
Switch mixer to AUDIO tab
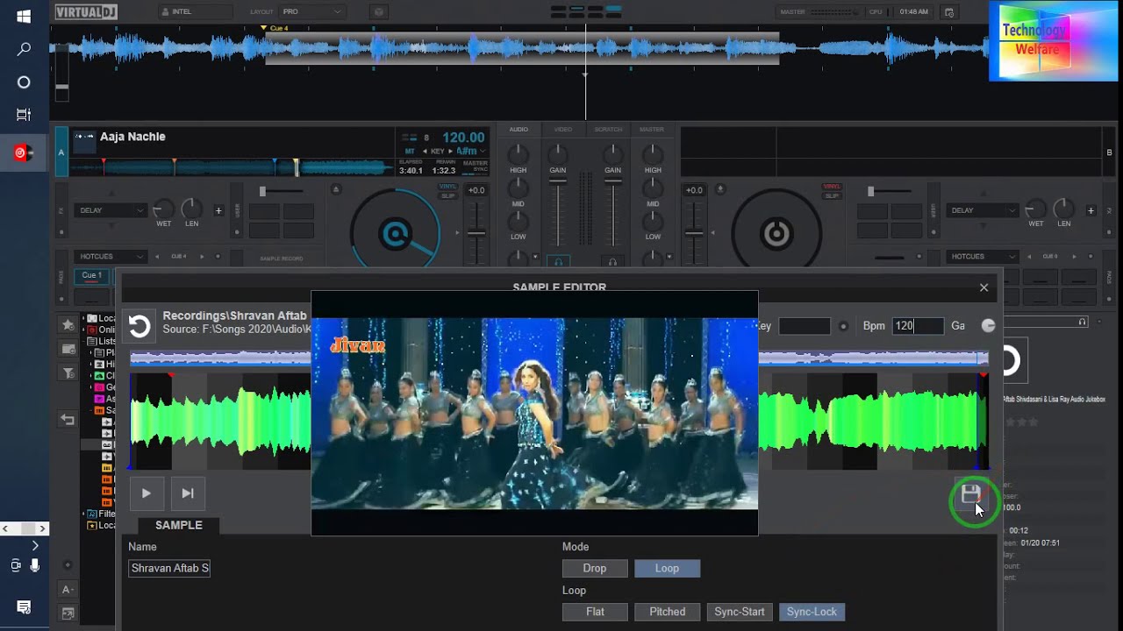tap(519, 130)
